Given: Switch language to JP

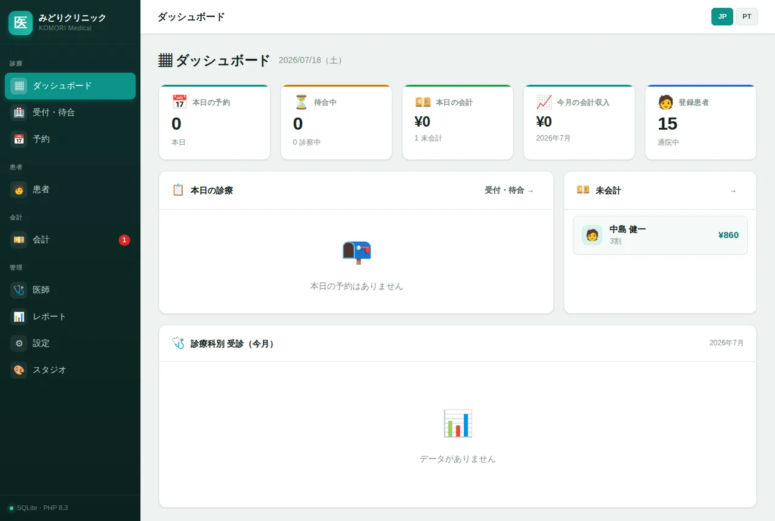Looking at the screenshot, I should tap(722, 16).
